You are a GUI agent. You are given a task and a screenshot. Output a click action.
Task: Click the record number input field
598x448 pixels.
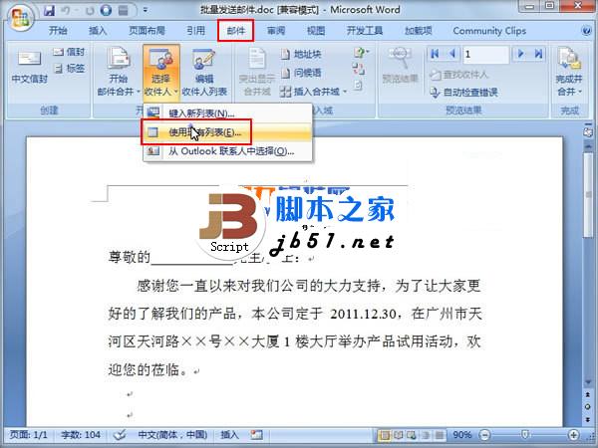tap(485, 54)
